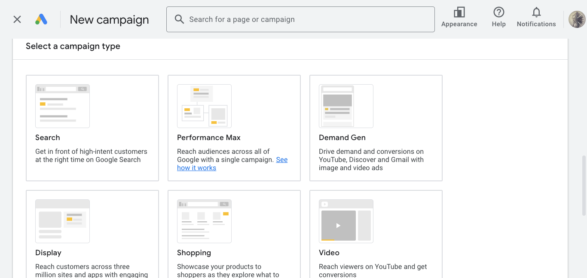Viewport: 587px width, 278px height.
Task: Click the Shopping campaign illustration
Action: tap(204, 221)
